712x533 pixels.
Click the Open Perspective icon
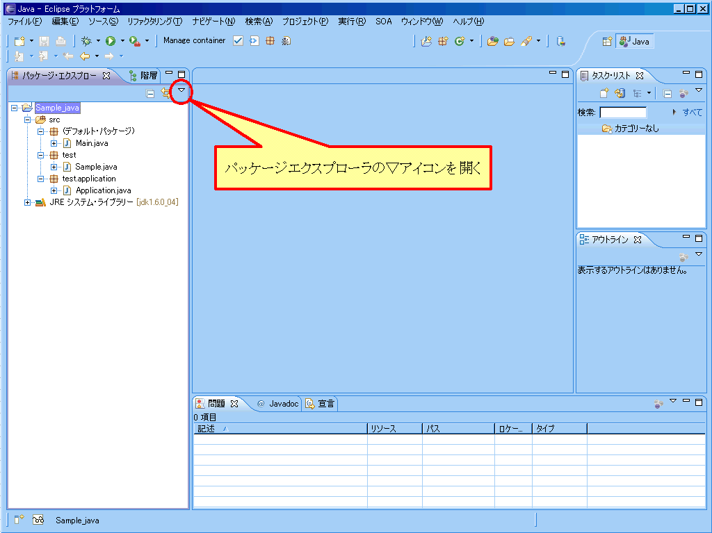[607, 41]
